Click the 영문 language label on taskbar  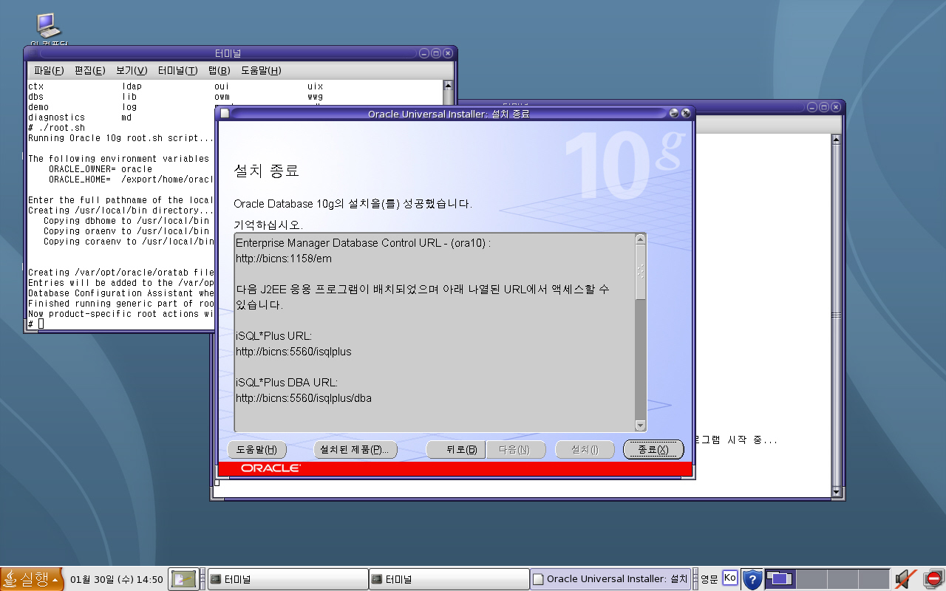point(709,579)
